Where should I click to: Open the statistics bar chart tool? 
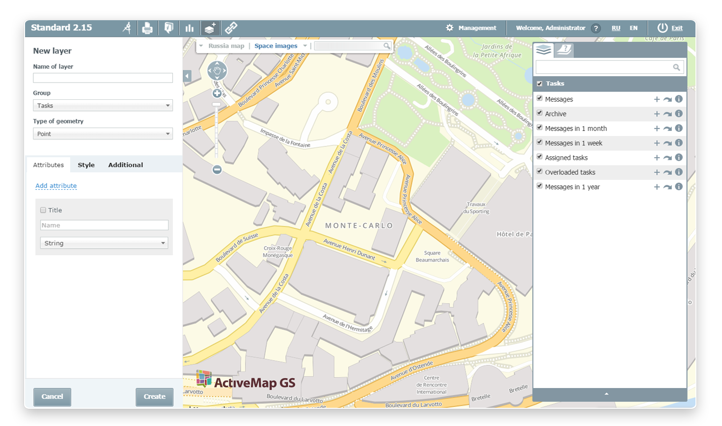coord(189,28)
